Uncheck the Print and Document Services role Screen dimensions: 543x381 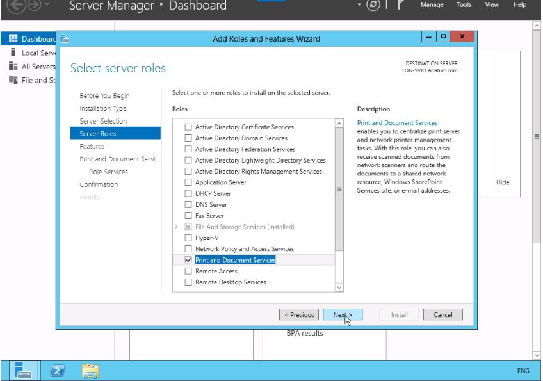[188, 260]
